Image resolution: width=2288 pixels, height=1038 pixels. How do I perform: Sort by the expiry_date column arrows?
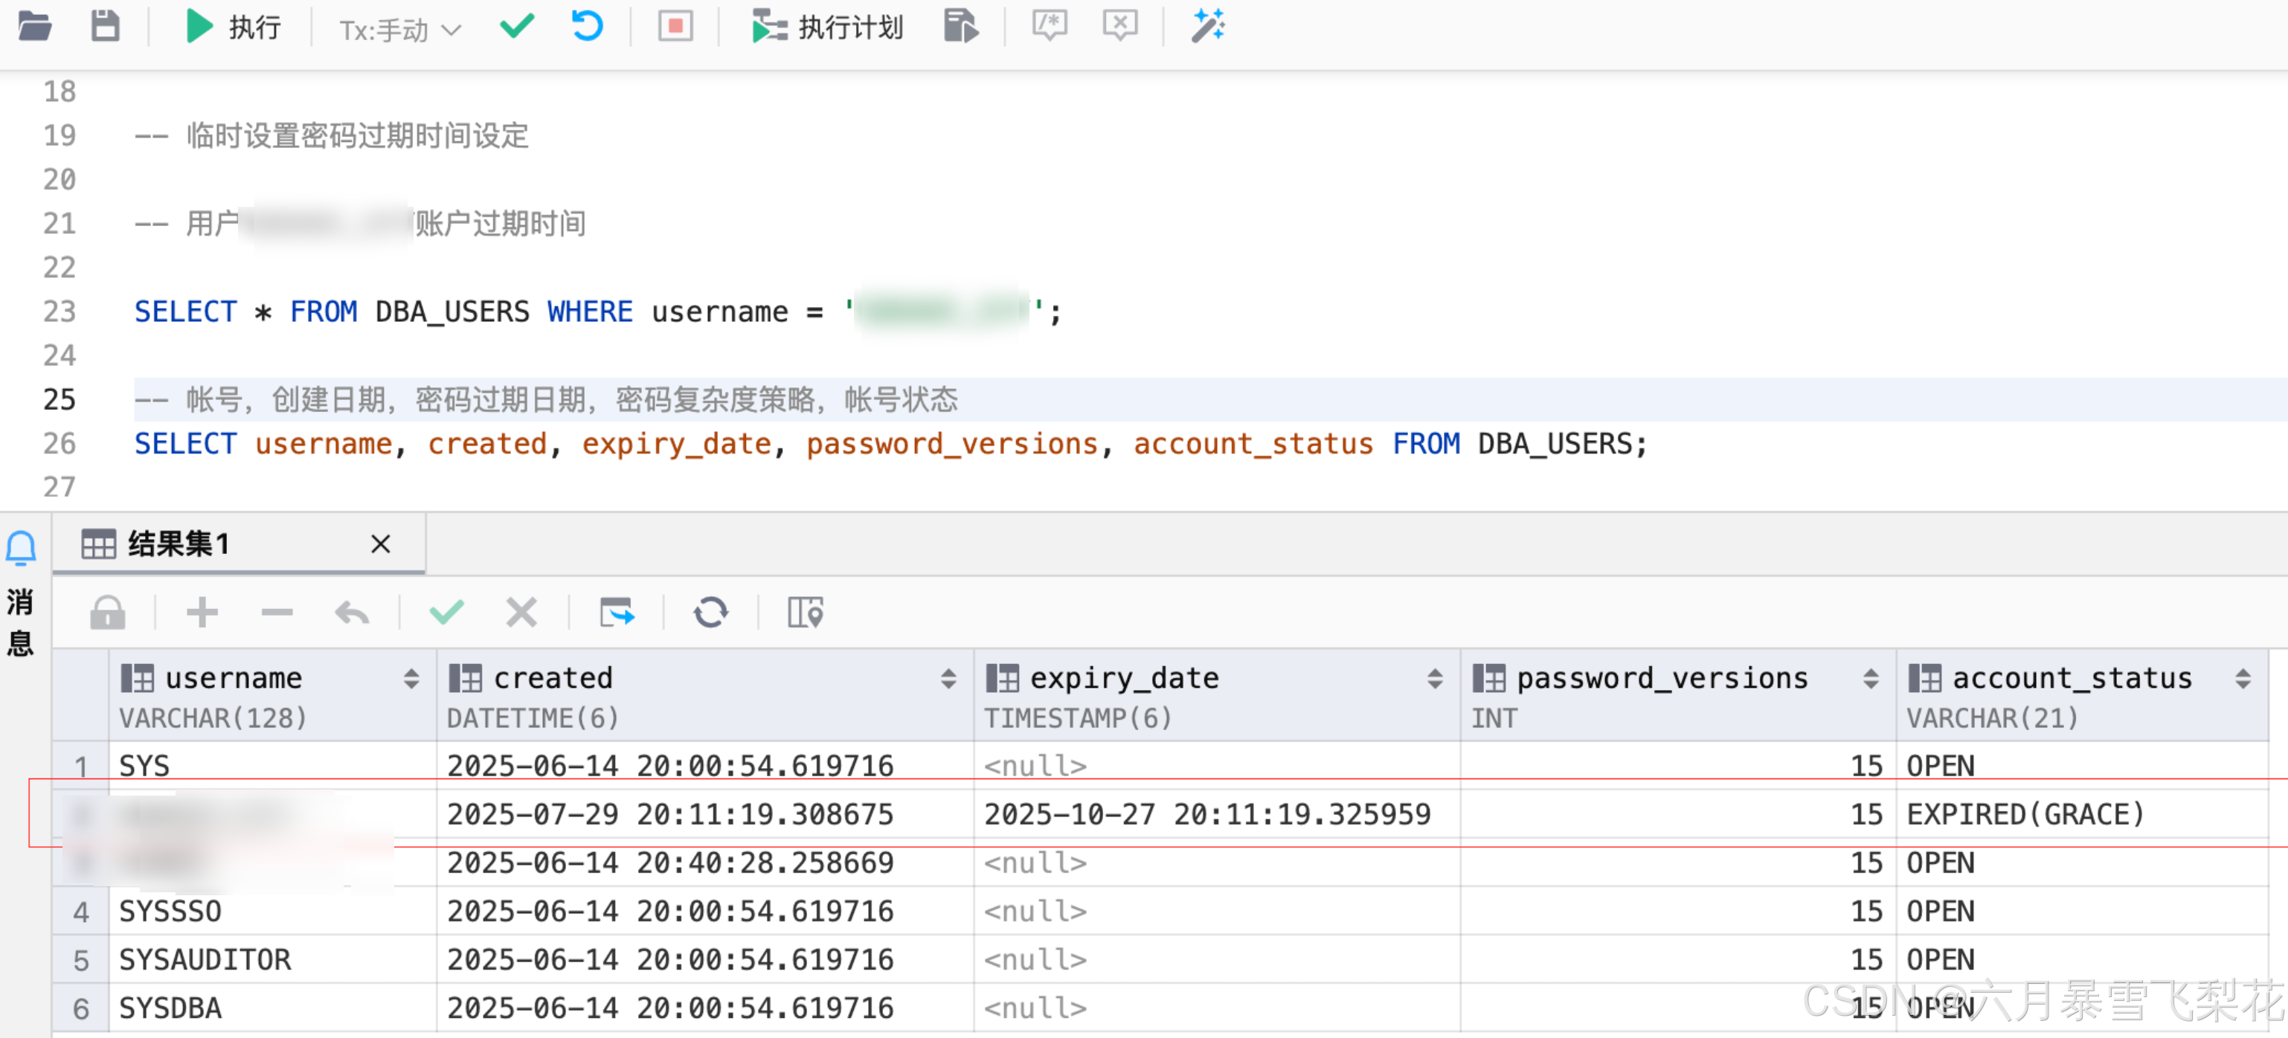(1434, 680)
